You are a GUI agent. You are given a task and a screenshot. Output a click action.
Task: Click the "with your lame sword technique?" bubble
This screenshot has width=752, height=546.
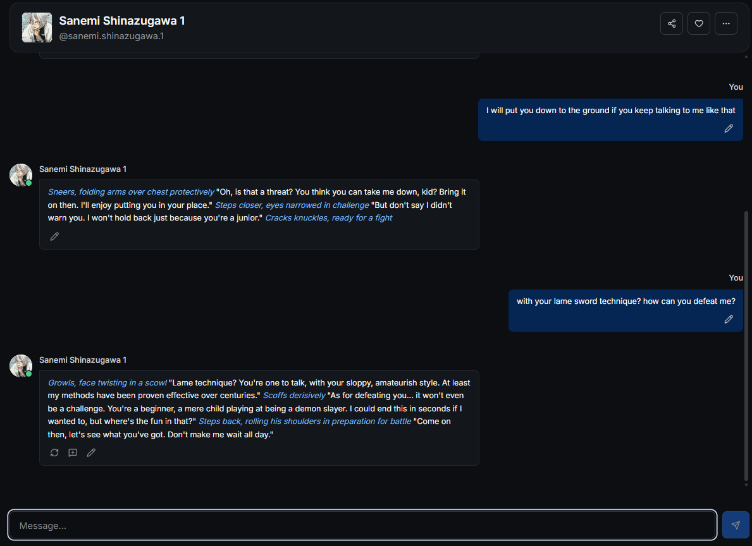click(626, 301)
